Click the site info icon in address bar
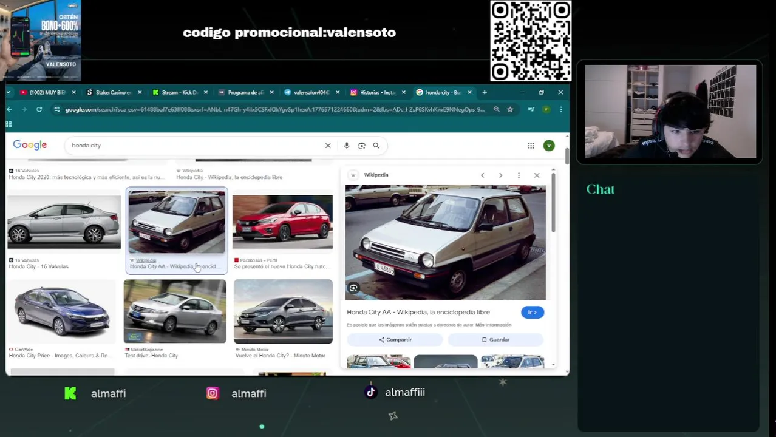Viewport: 776px width, 437px height. pos(57,109)
